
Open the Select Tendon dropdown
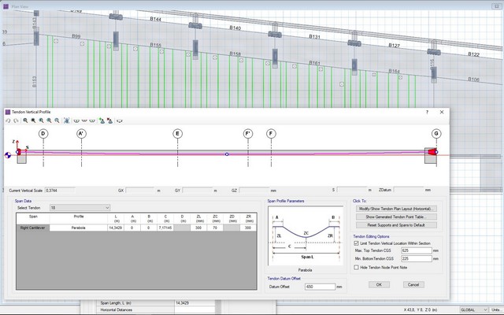pos(79,208)
